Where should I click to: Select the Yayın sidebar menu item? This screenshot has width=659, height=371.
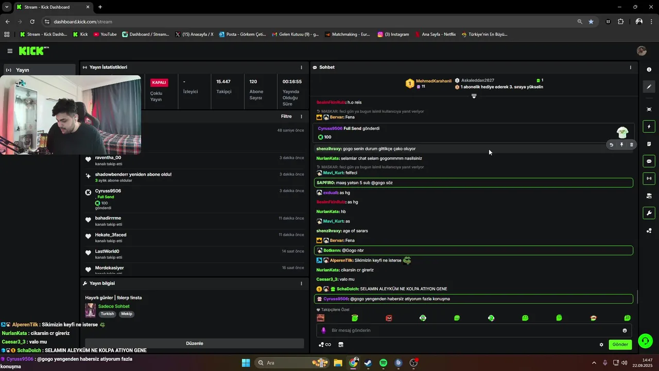coord(39,70)
